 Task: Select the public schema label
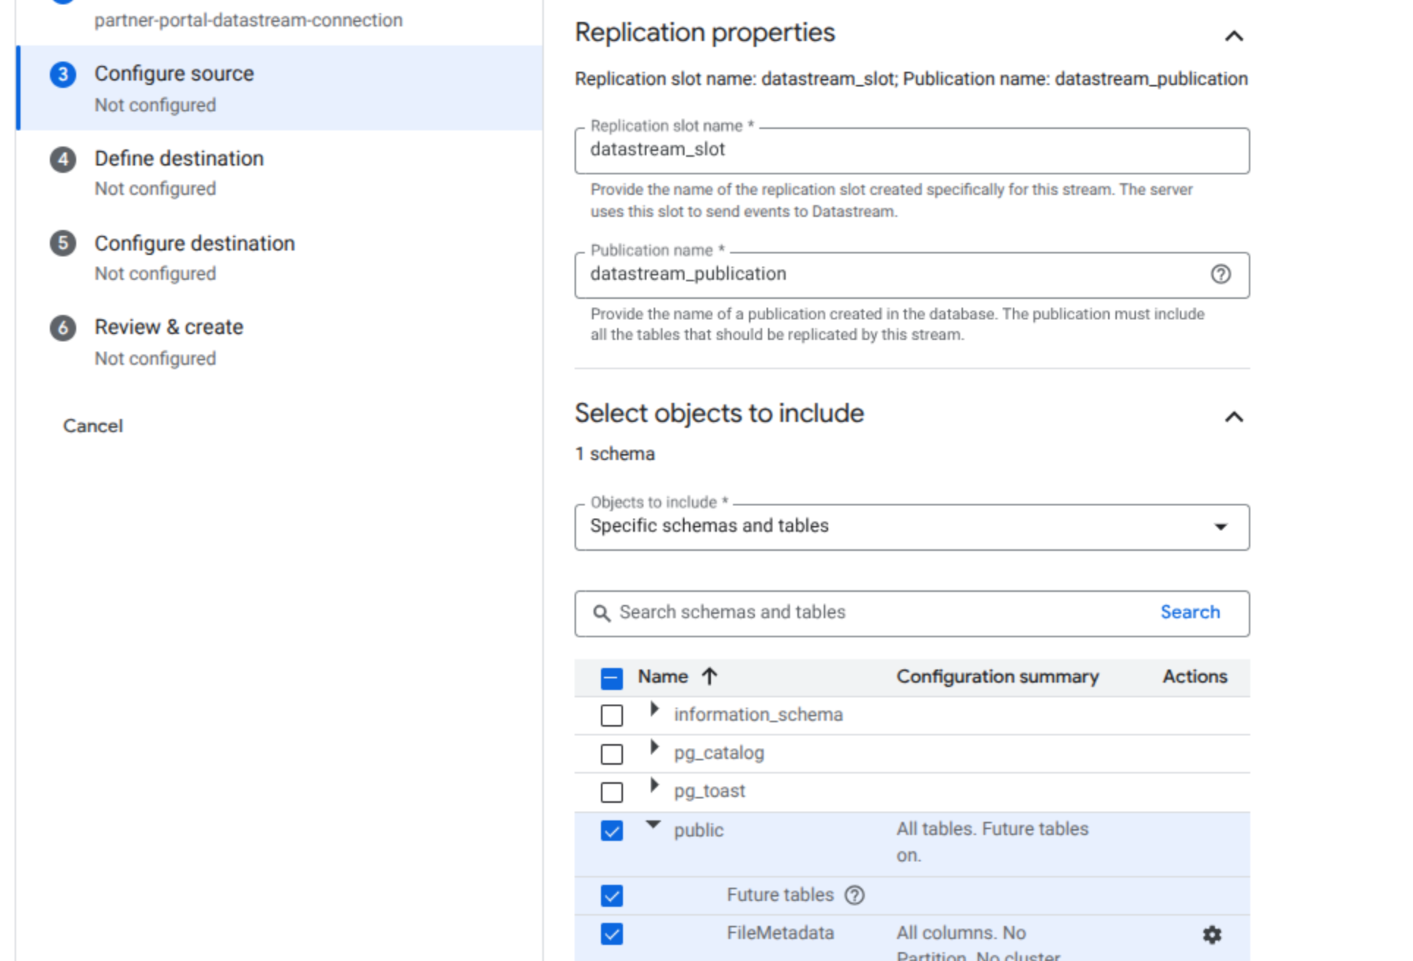pyautogui.click(x=698, y=830)
